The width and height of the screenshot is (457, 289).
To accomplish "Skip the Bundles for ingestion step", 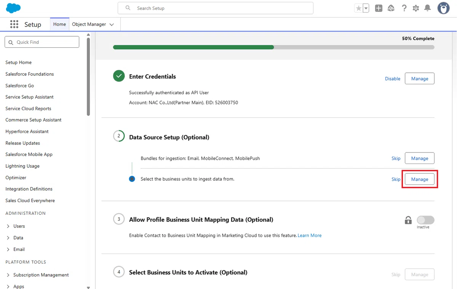I will pyautogui.click(x=396, y=158).
